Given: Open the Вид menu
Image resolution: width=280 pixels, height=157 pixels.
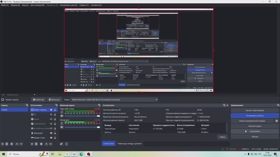Looking at the screenshot, I should click(x=25, y=5).
